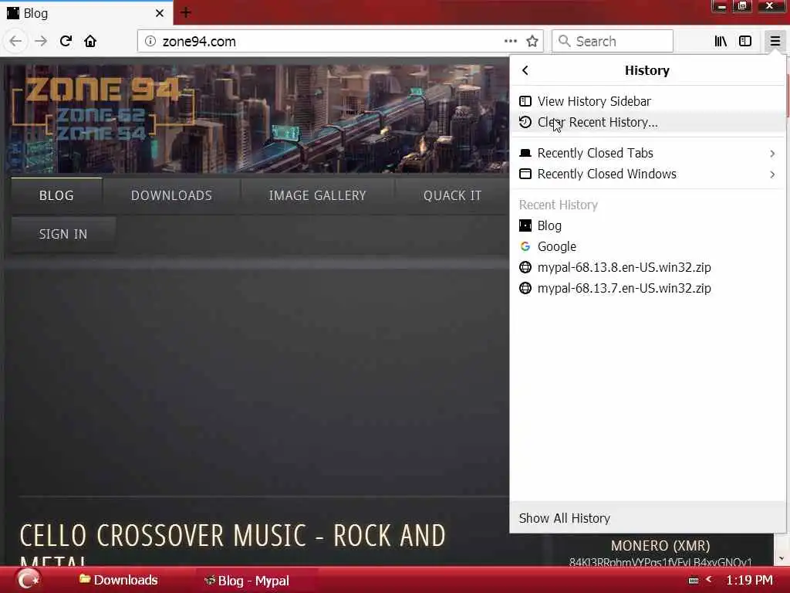Go back from the History panel
This screenshot has height=593, width=790.
(x=525, y=70)
